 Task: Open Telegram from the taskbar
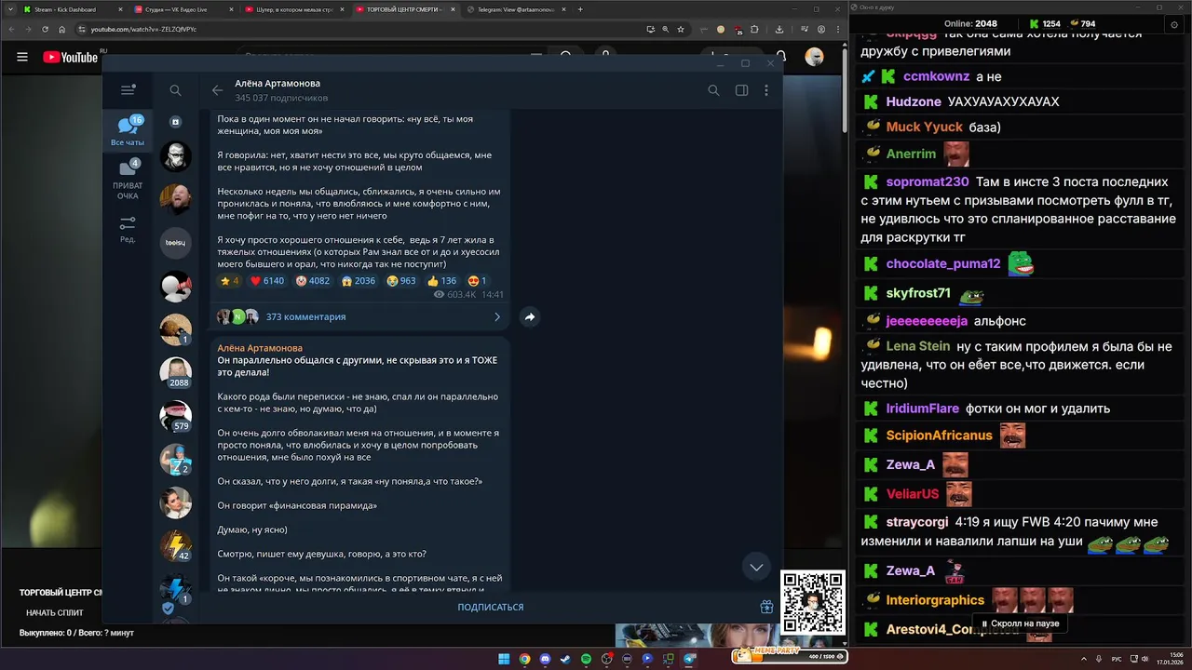point(689,659)
